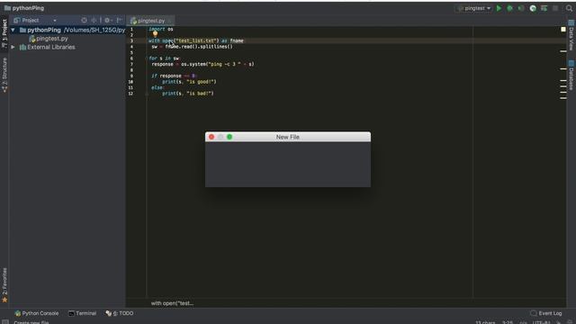Click the caret position indicator in the status bar

(508, 322)
